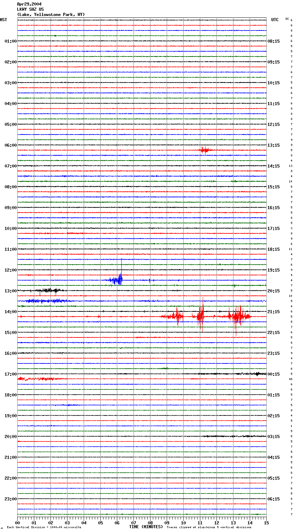The height and width of the screenshot is (532, 294).
Task: Click the 15:15 UTC time label
Action: point(274,187)
